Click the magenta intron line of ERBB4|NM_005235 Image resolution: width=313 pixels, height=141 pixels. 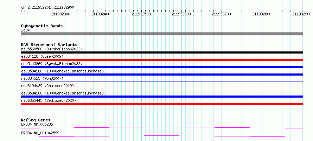[x=162, y=127]
